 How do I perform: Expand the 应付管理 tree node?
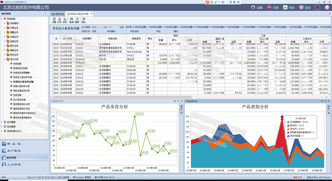(2, 122)
